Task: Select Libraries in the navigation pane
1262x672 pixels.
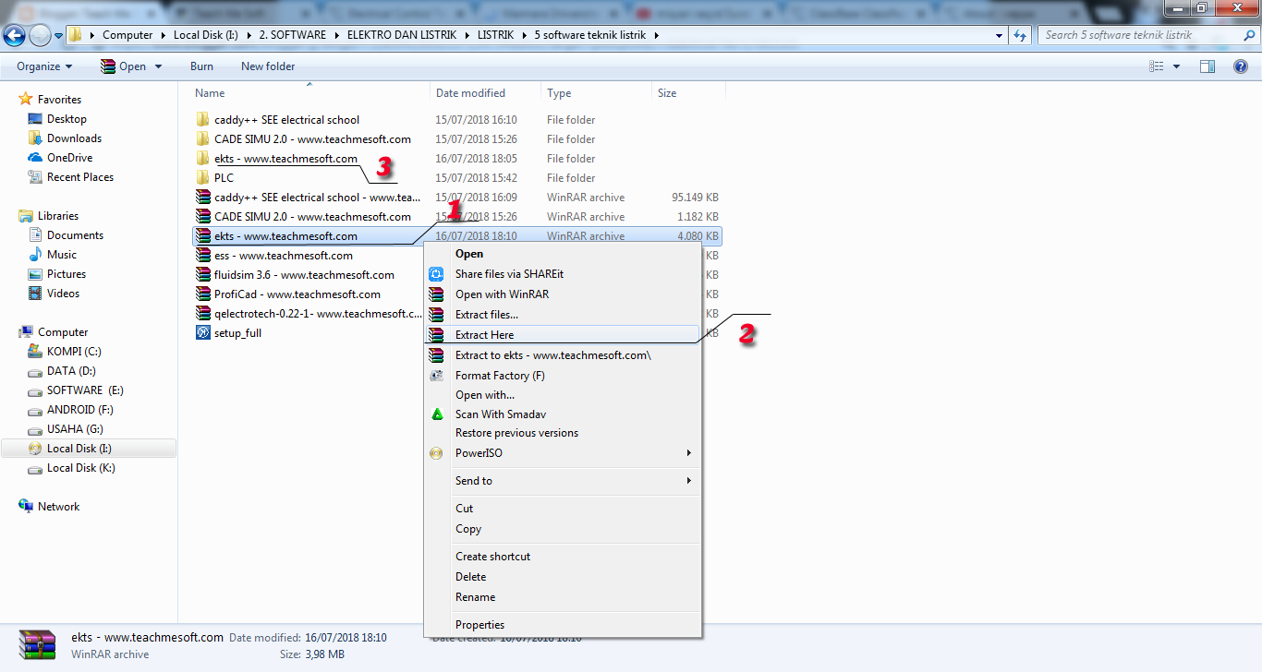Action: click(57, 216)
